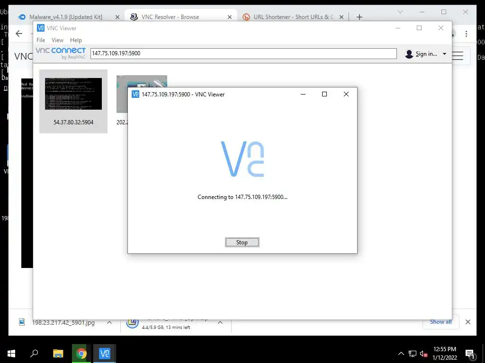The image size is (485, 363).
Task: Open the Chrome three-dot menu
Action: tap(466, 34)
